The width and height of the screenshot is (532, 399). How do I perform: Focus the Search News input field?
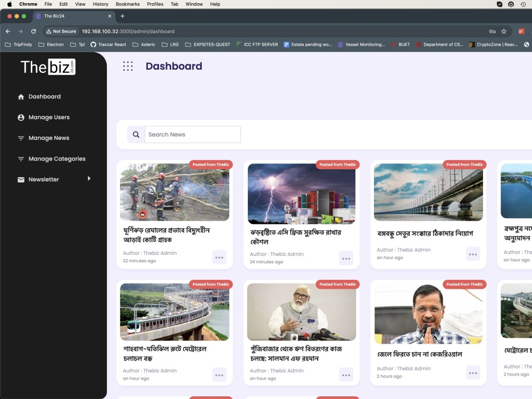click(193, 135)
